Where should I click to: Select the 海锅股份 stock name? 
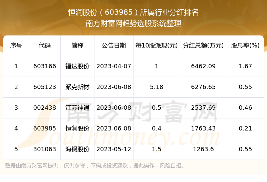pos(77,149)
